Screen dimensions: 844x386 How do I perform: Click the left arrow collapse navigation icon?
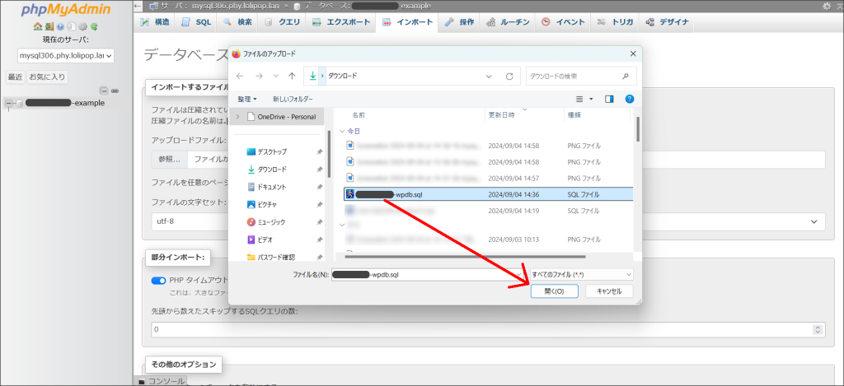pos(138,6)
